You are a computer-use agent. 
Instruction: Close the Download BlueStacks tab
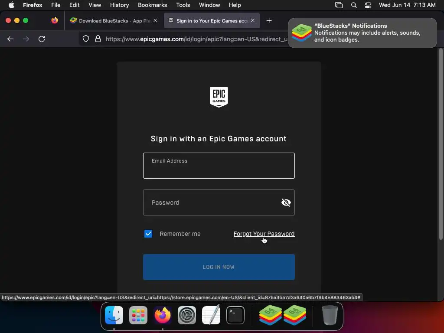155,20
